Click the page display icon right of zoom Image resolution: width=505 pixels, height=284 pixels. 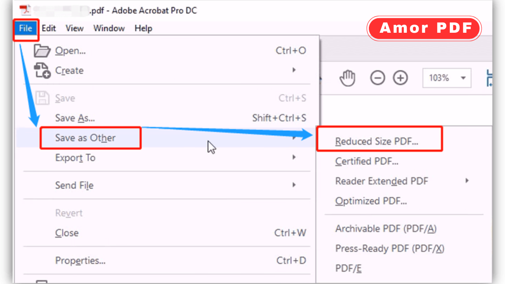click(489, 78)
